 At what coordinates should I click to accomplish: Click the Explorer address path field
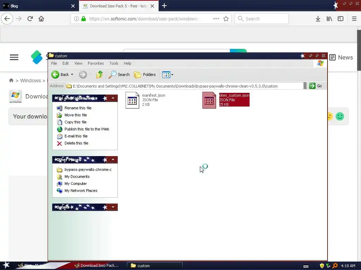184,86
